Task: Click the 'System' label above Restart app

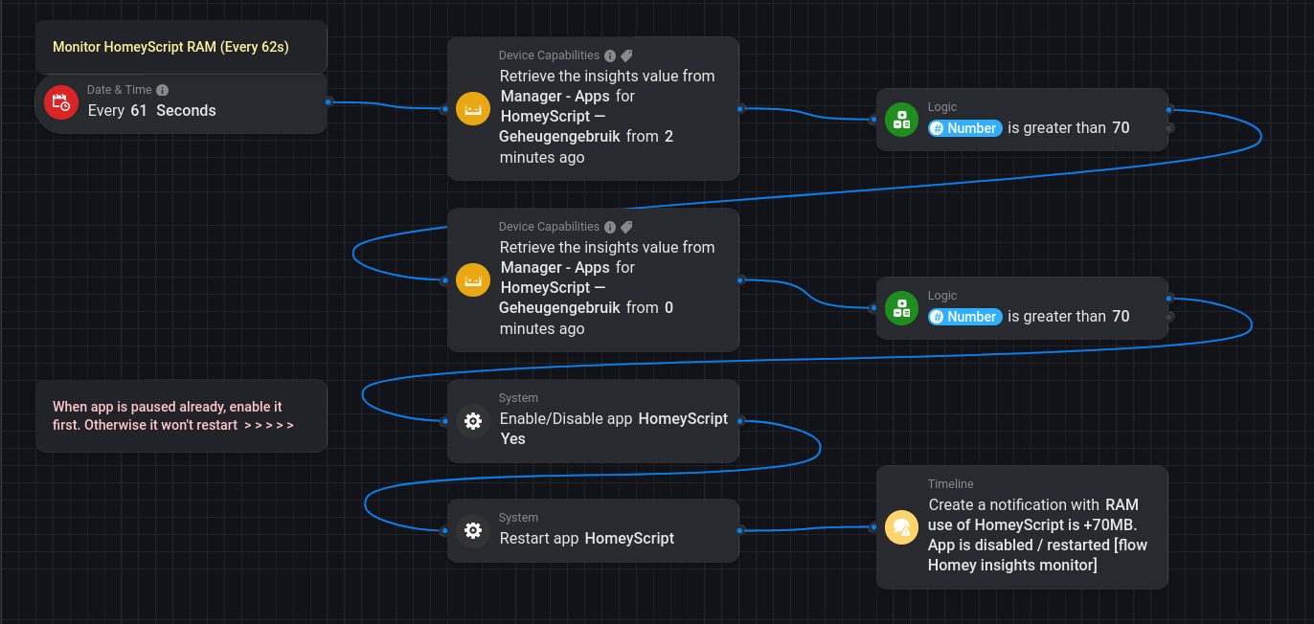Action: tap(518, 518)
